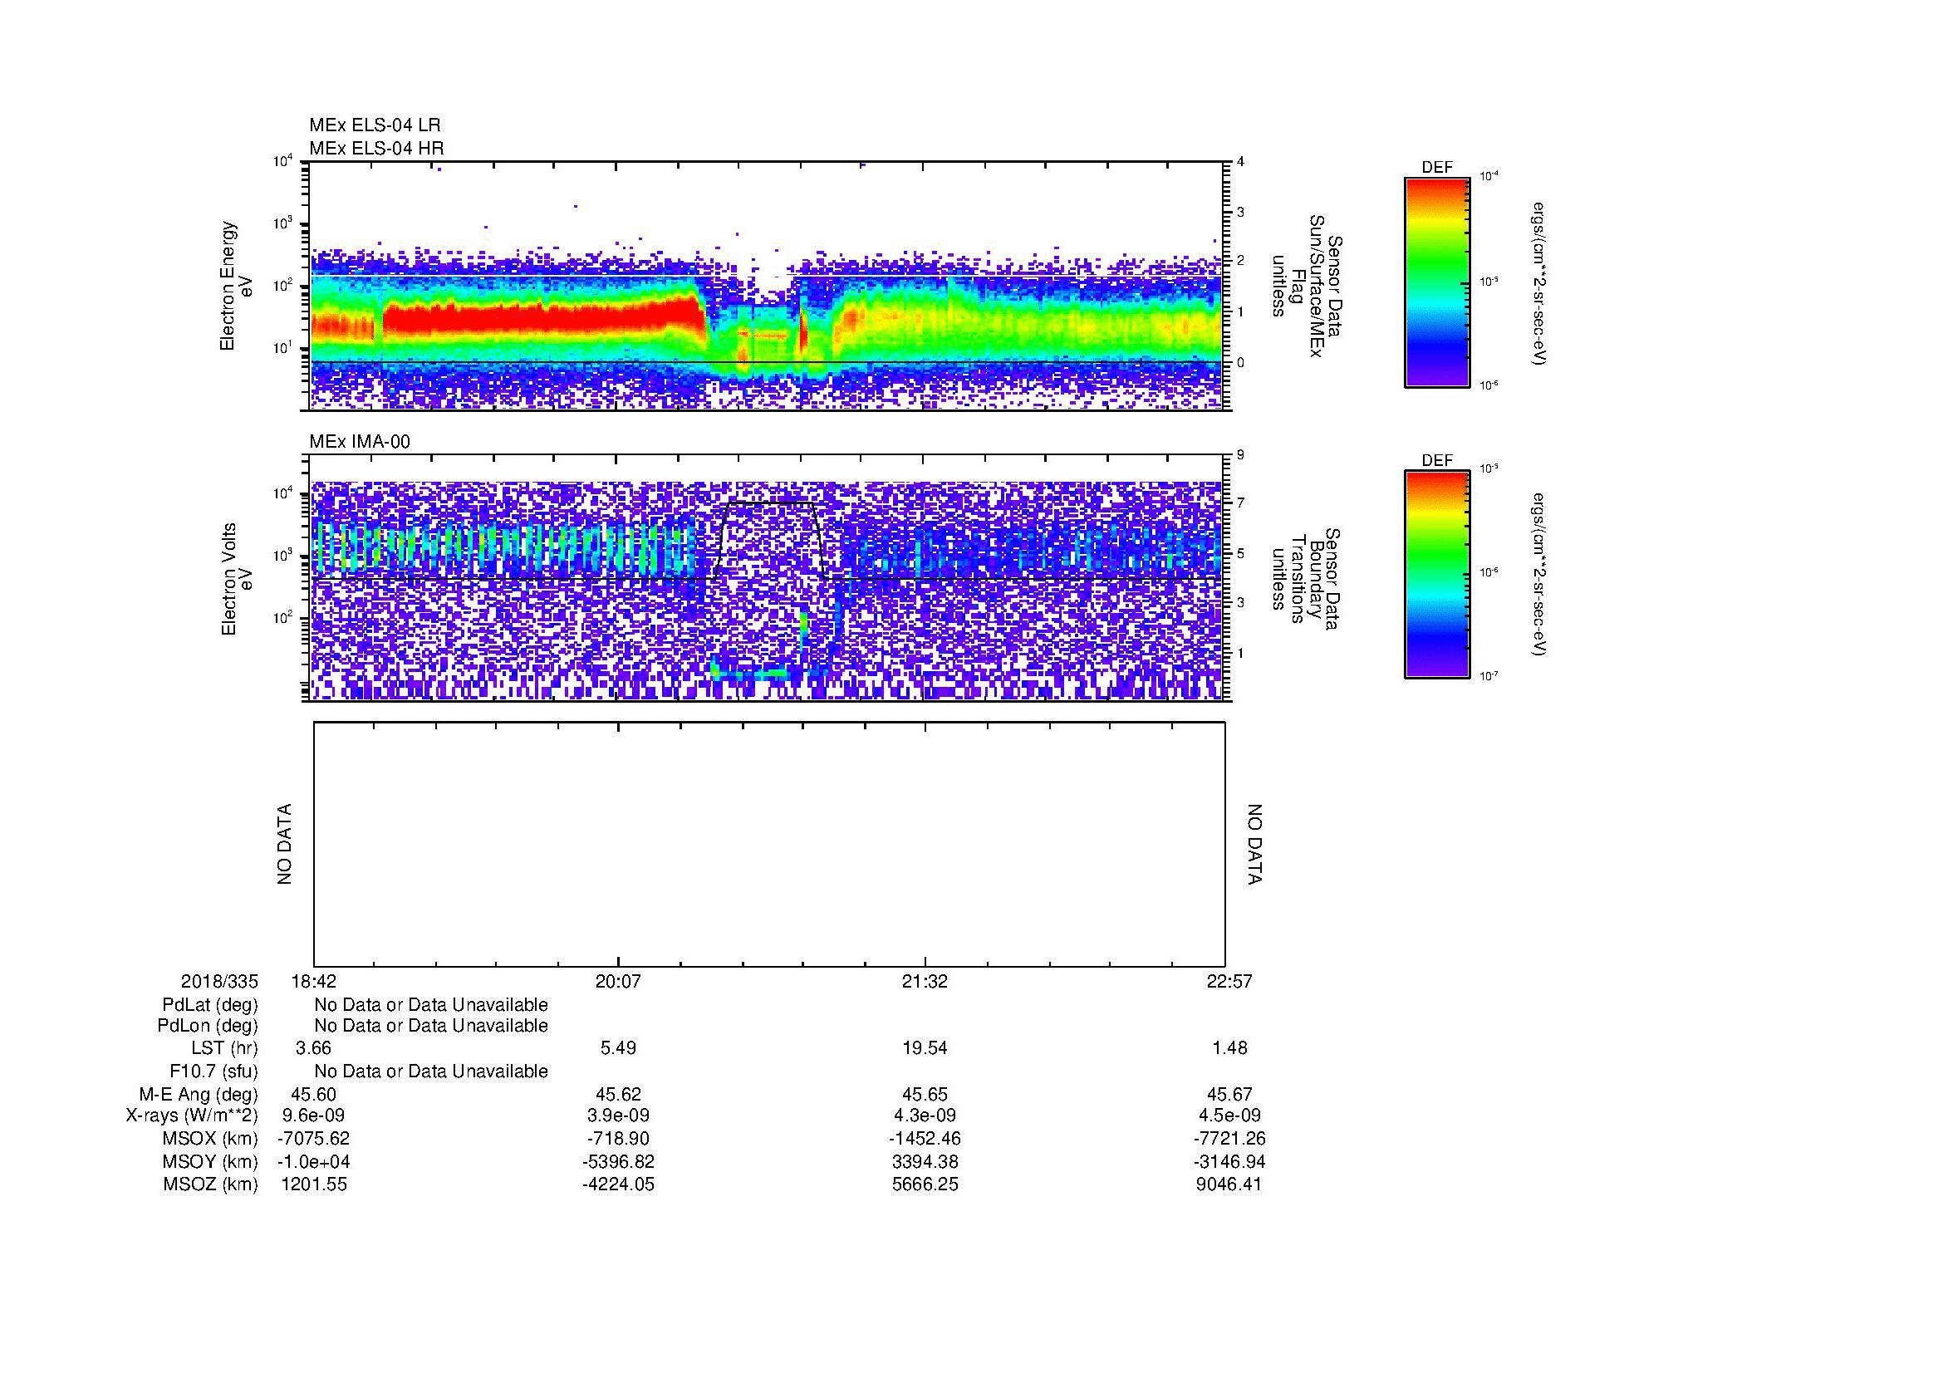This screenshot has height=1373, width=1943.
Task: Click the left 'NO DATA' label
Action: click(x=284, y=844)
